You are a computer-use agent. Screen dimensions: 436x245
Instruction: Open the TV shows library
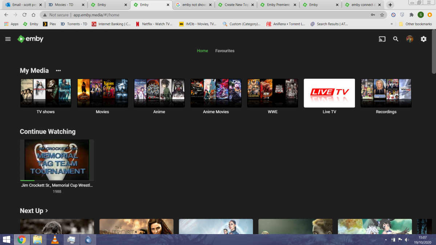click(x=46, y=93)
